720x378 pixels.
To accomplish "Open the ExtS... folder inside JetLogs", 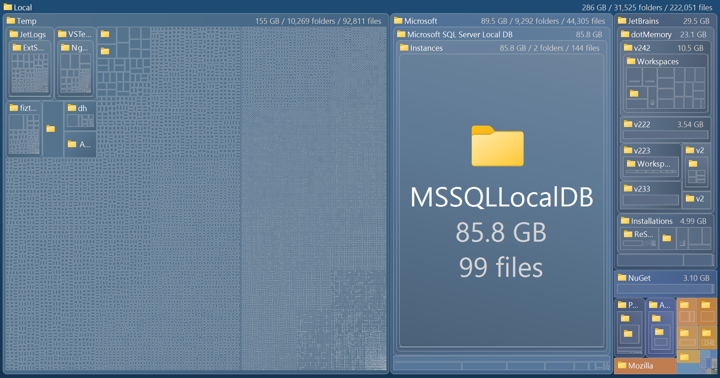I will click(16, 48).
